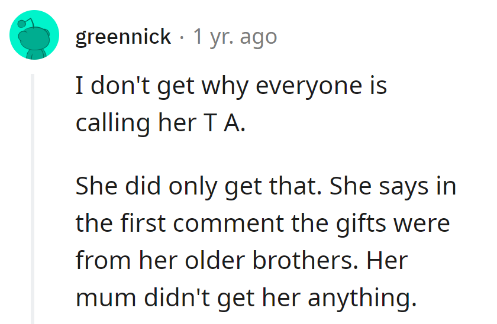The height and width of the screenshot is (324, 497).
Task: Click the dot separator beside the username
Action: [x=182, y=38]
